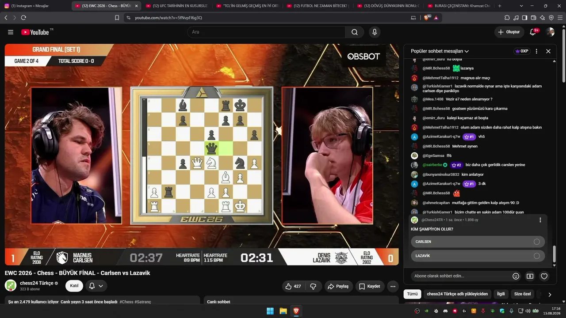
Task: Open the Windows Start menu
Action: coord(270,311)
